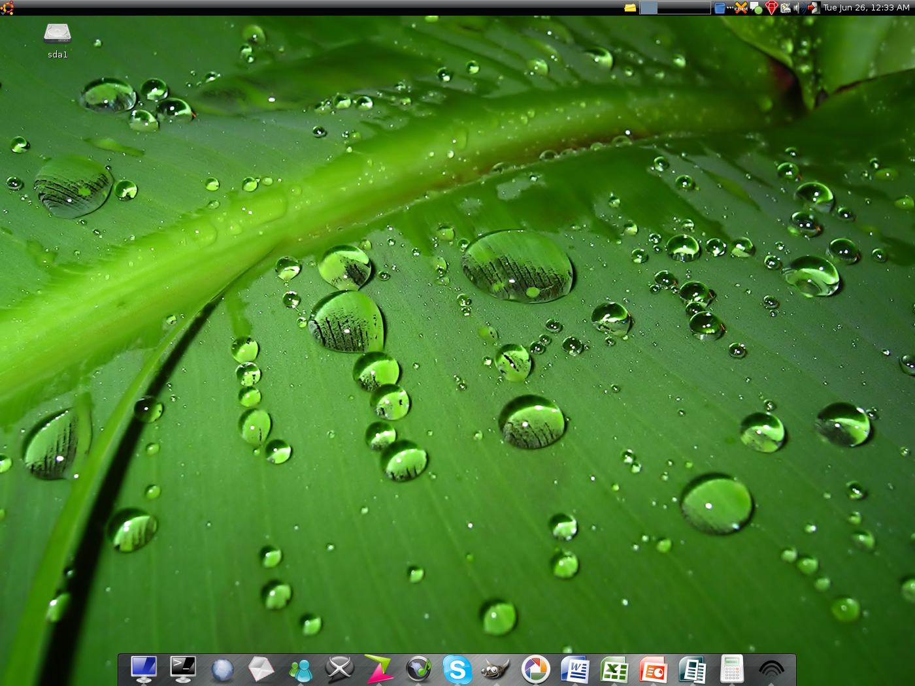Open the Ubuntu main menu logo
This screenshot has height=686, width=915.
click(x=7, y=8)
